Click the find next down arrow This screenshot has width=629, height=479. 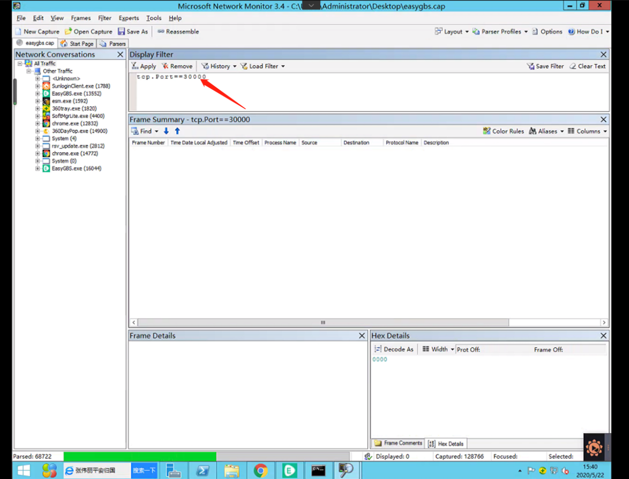(x=166, y=131)
